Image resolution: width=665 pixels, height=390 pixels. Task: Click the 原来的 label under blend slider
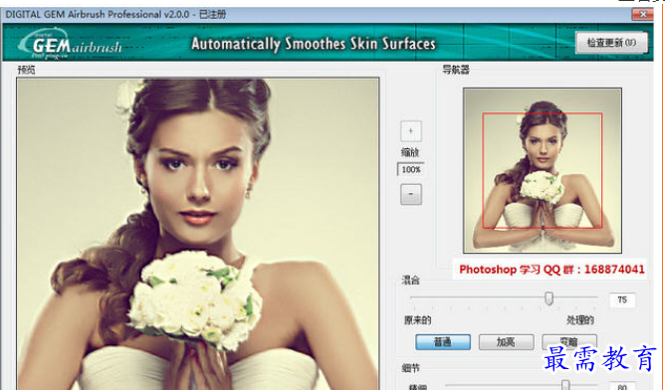417,320
